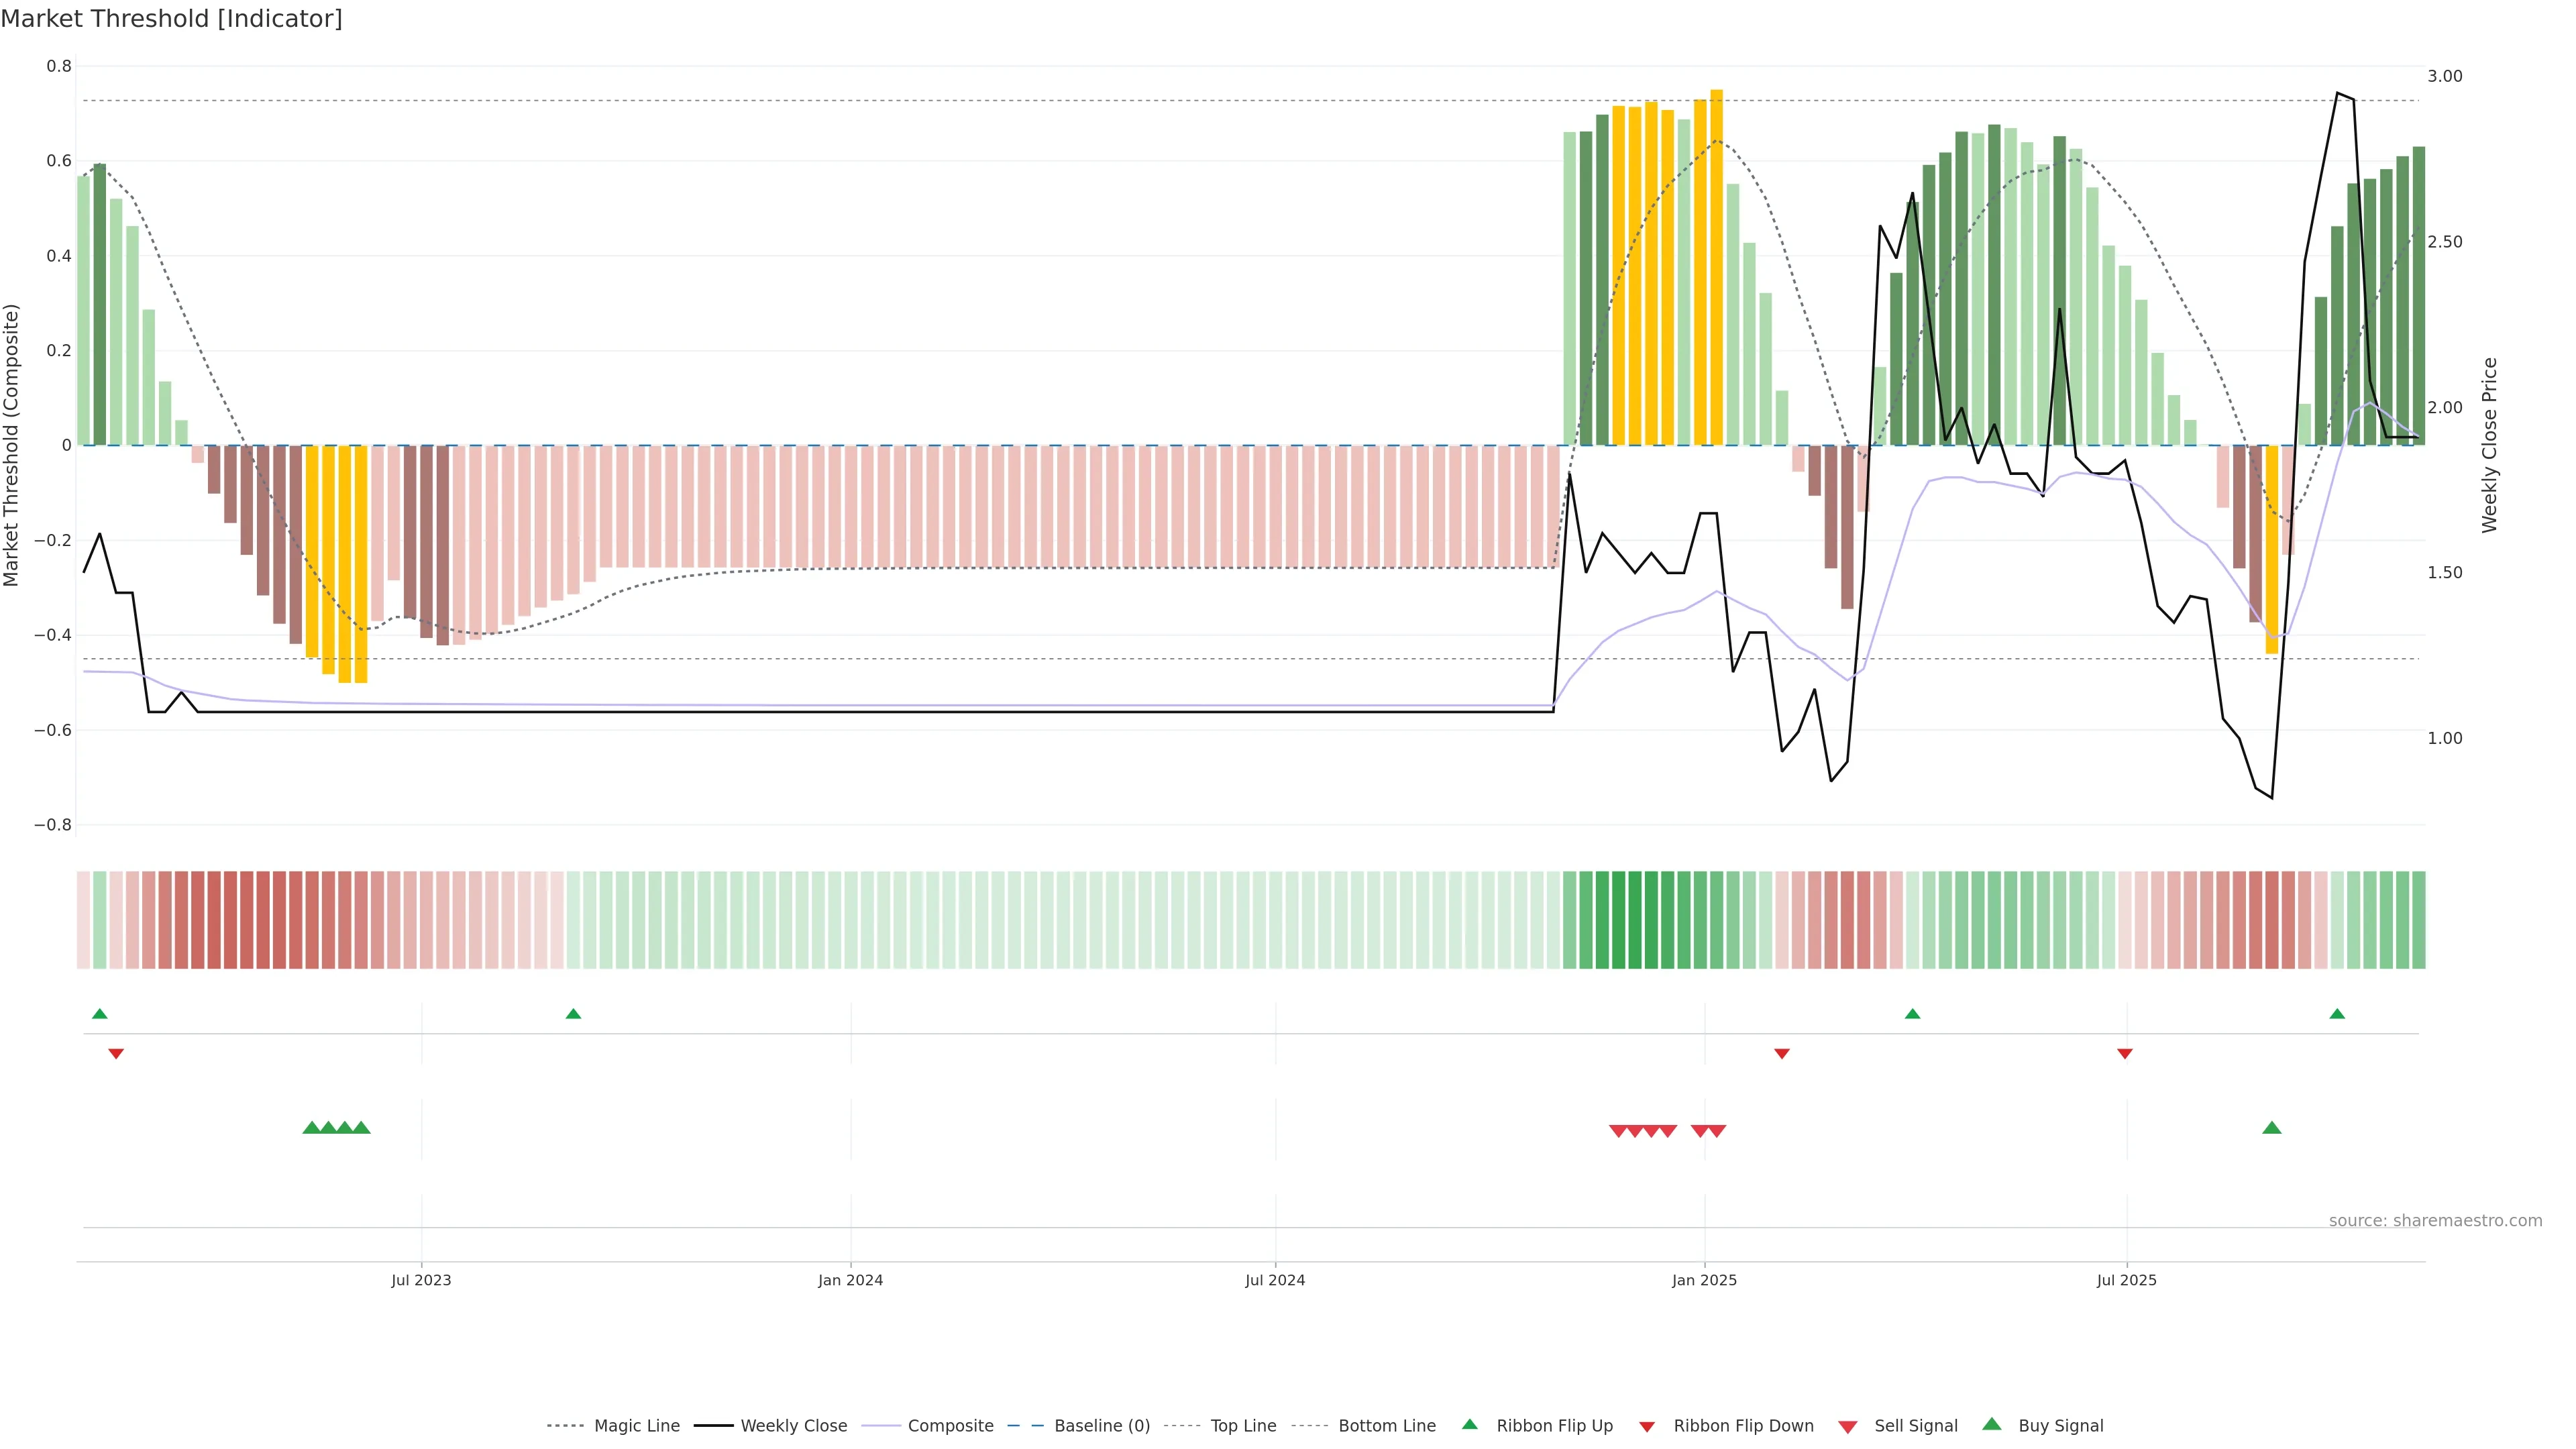
Task: Click the Jan 2025 x-axis label
Action: [1704, 1280]
